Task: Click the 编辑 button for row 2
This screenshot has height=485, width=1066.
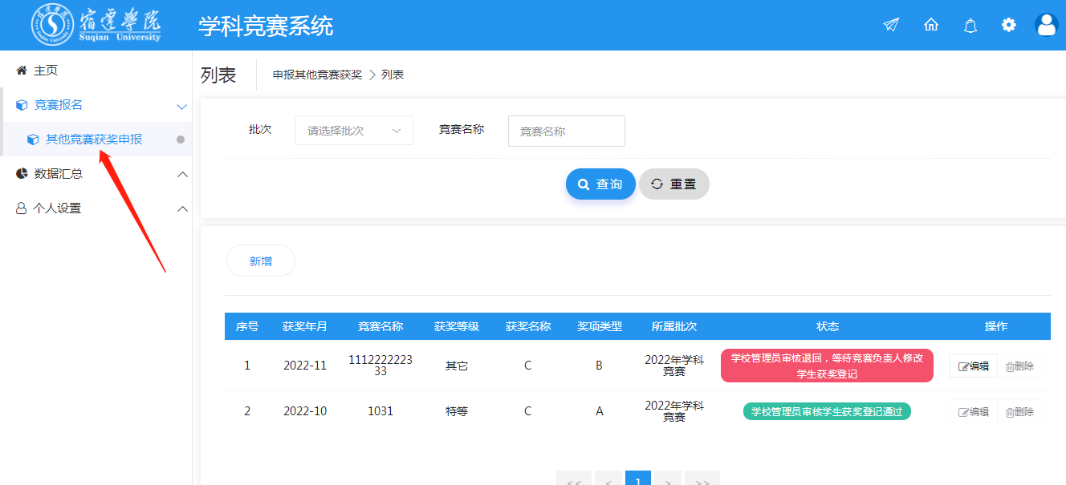Action: 973,412
